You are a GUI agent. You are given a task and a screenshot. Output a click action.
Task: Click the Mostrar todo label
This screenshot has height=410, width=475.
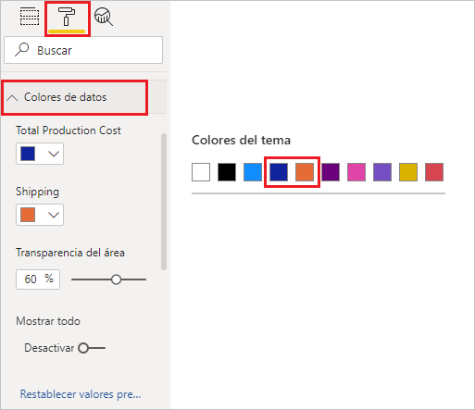point(48,321)
